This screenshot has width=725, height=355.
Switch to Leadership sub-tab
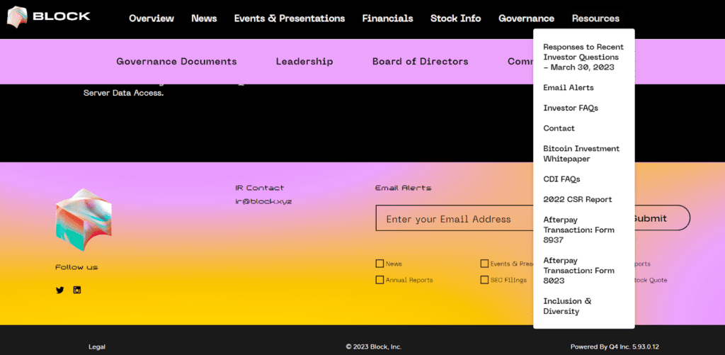pyautogui.click(x=304, y=62)
